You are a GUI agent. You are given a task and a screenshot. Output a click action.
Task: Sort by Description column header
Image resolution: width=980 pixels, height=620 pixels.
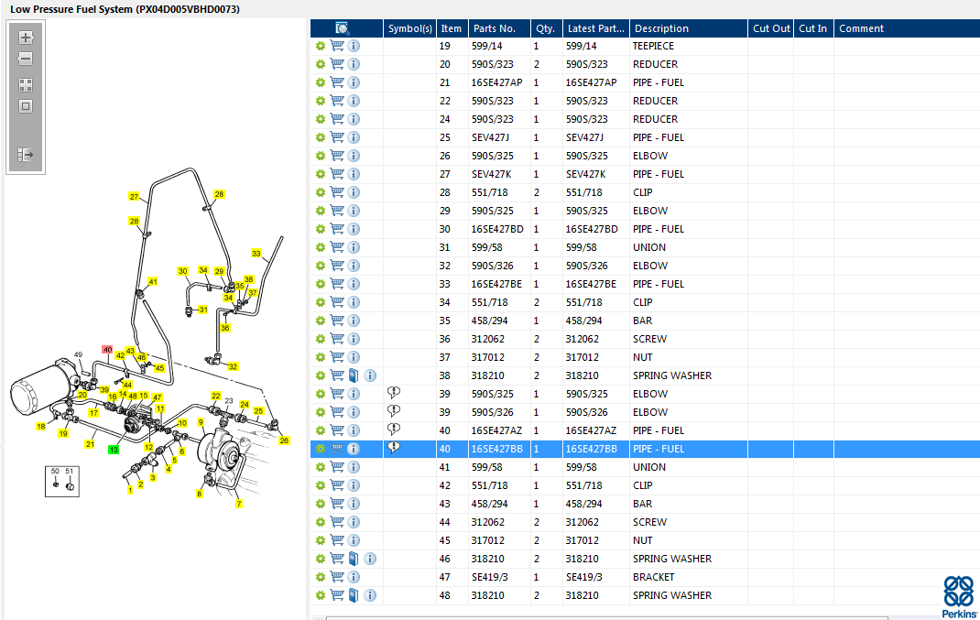pyautogui.click(x=688, y=28)
